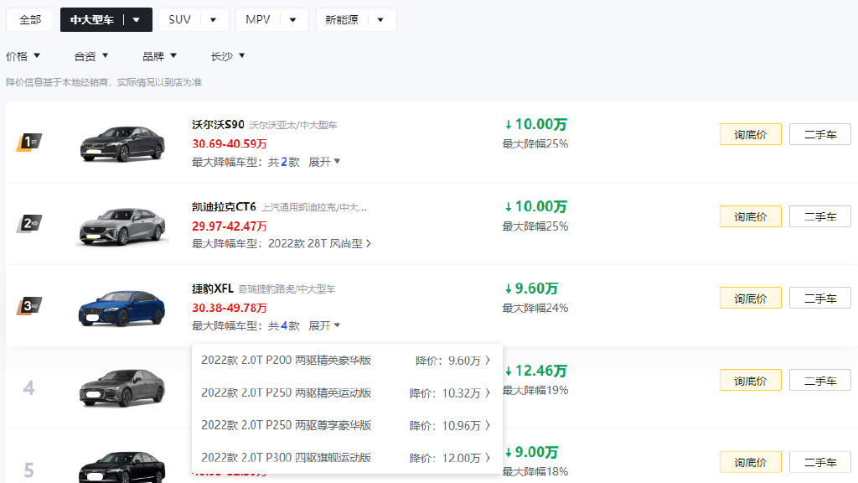858x483 pixels.
Task: Open the 品牌 filter dropdown
Action: coord(160,56)
